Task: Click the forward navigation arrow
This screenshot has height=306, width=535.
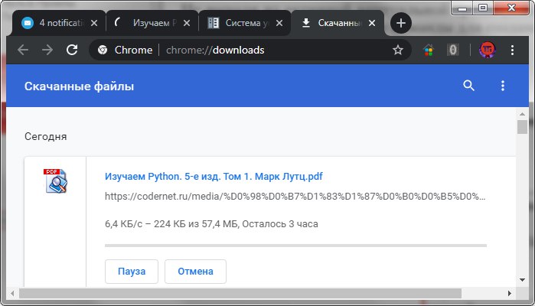Action: pos(47,50)
